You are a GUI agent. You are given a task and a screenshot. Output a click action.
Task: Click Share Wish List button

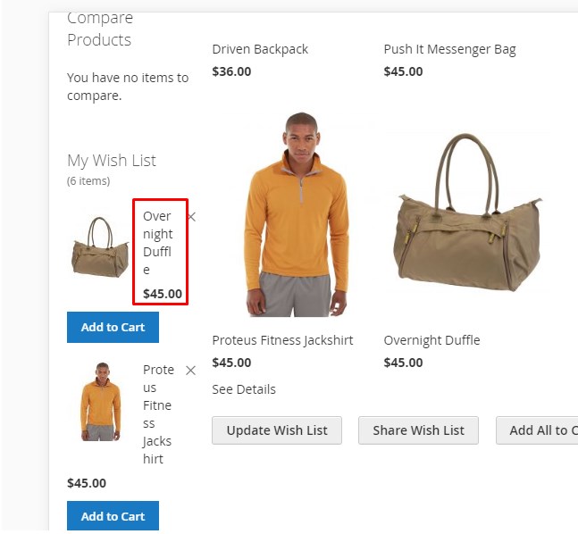tap(418, 430)
